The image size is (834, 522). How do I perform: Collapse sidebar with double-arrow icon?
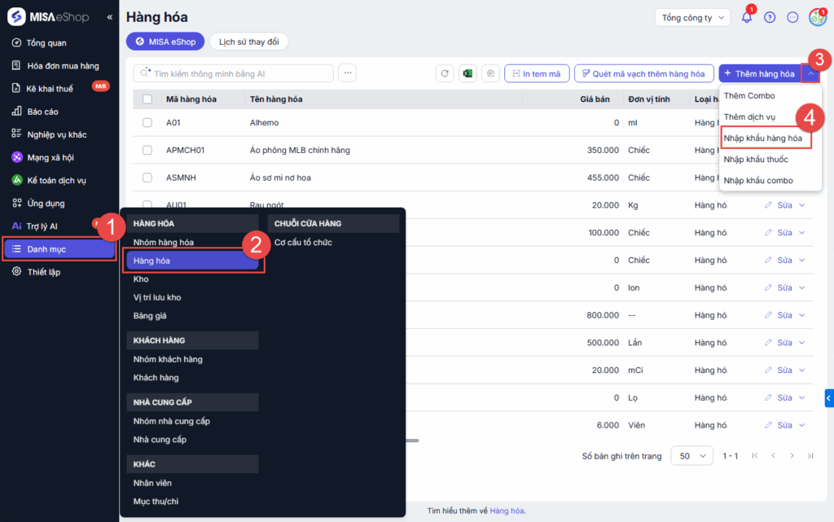point(110,17)
